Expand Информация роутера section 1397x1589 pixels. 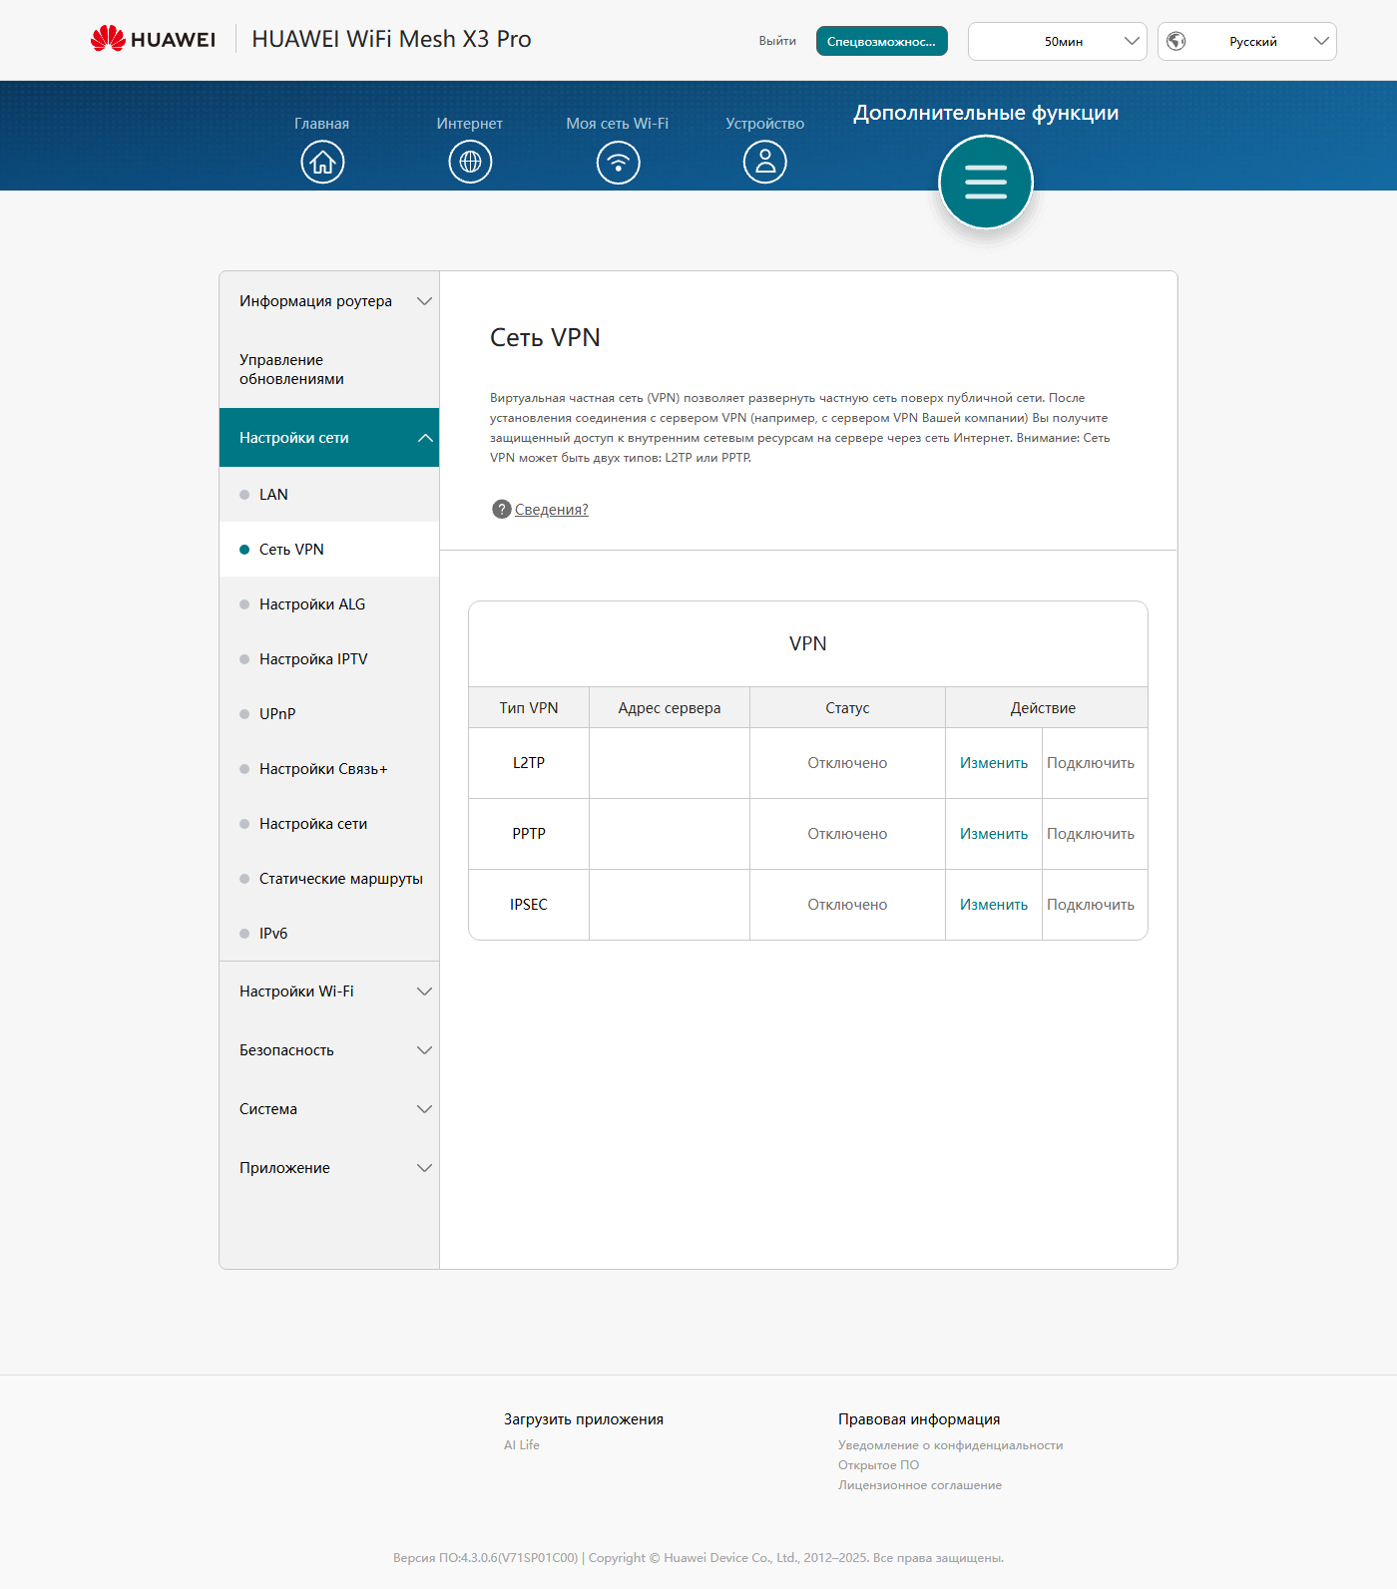click(329, 301)
